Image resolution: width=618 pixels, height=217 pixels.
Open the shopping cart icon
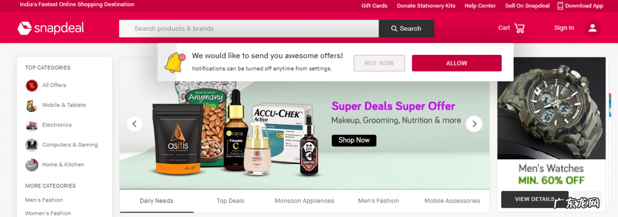pyautogui.click(x=520, y=28)
